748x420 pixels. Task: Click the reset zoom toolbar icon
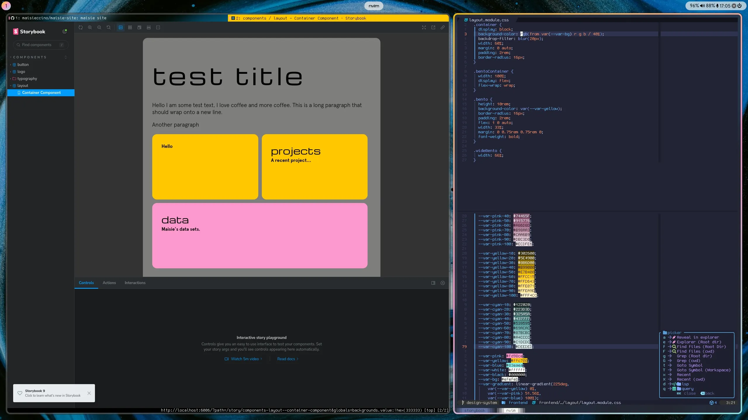pos(109,27)
